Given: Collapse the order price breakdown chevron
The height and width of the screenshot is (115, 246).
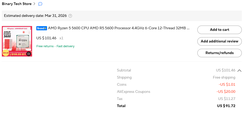Looking at the screenshot, I should click(x=239, y=70).
